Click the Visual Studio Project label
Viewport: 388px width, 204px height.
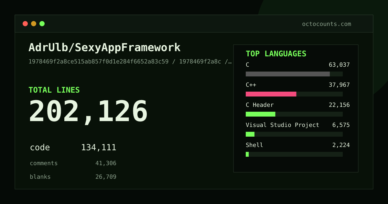(x=282, y=125)
